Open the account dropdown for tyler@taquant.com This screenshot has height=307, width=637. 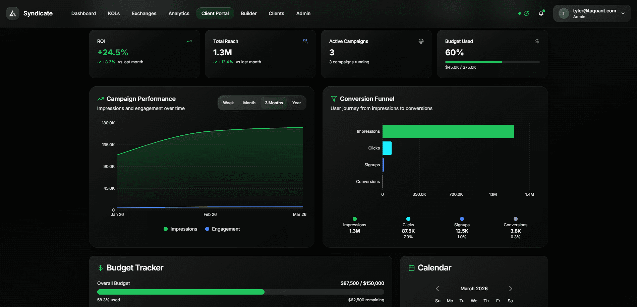click(x=592, y=13)
